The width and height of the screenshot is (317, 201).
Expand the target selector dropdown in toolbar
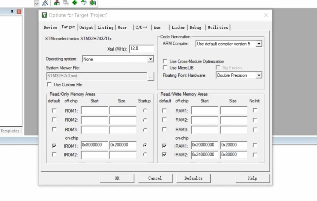tap(36, 3)
